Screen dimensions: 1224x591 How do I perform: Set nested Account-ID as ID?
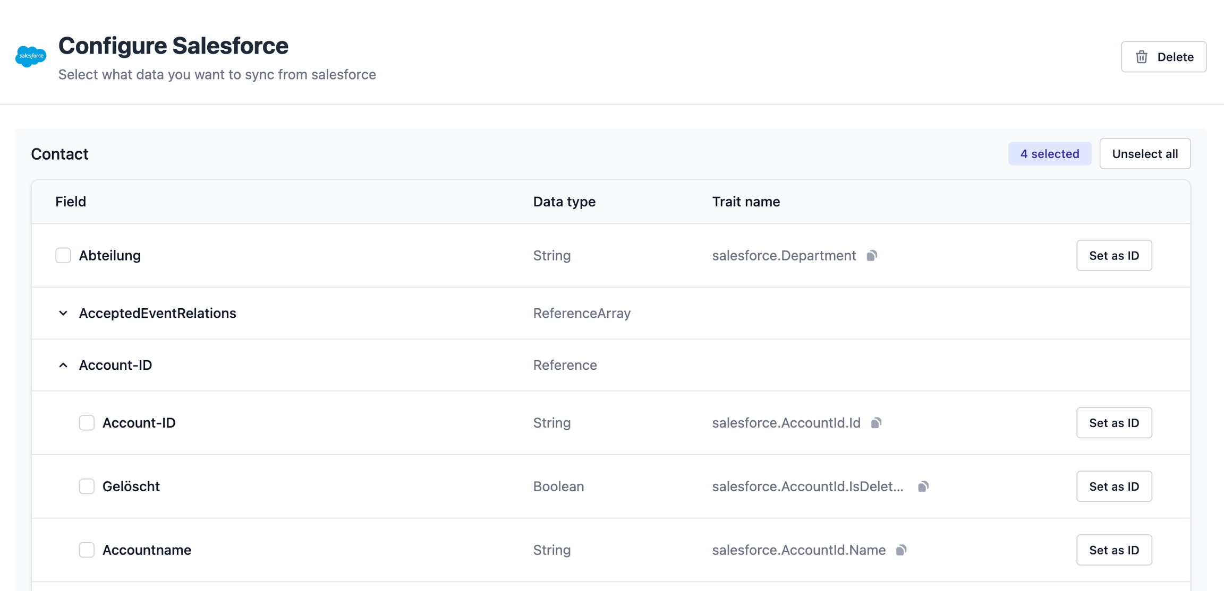1113,423
